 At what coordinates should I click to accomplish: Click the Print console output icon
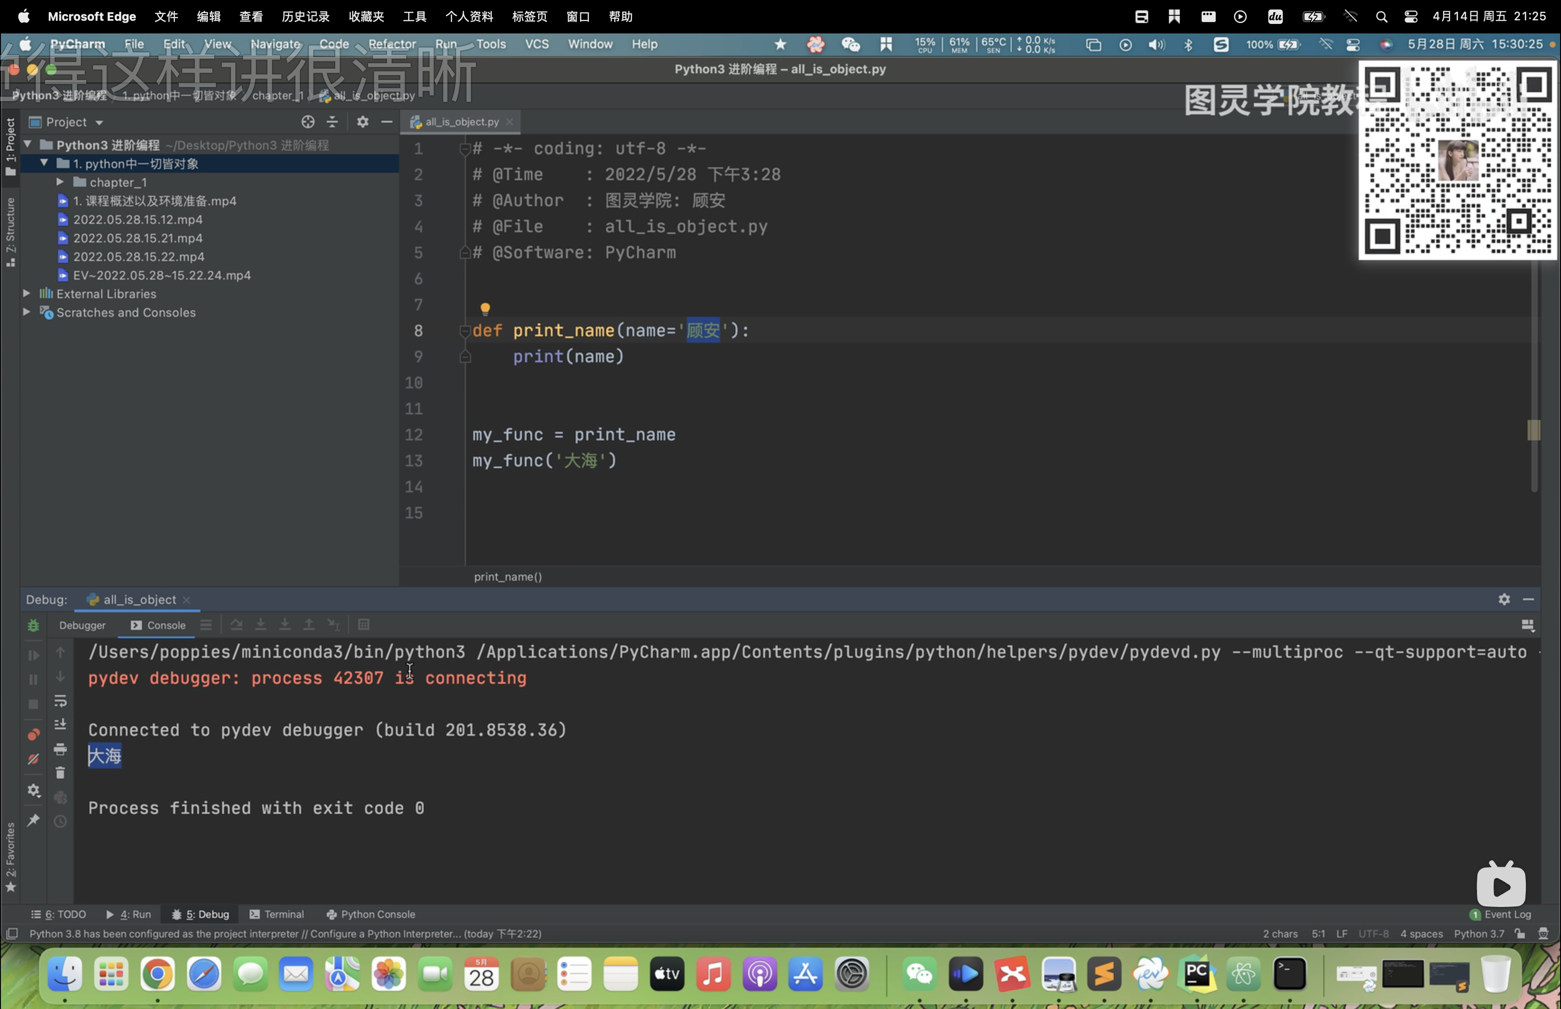click(x=60, y=749)
